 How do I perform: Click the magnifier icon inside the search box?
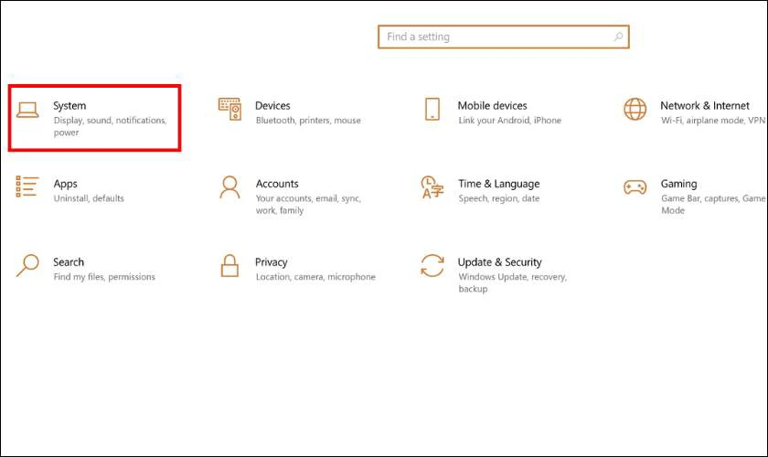tap(618, 37)
